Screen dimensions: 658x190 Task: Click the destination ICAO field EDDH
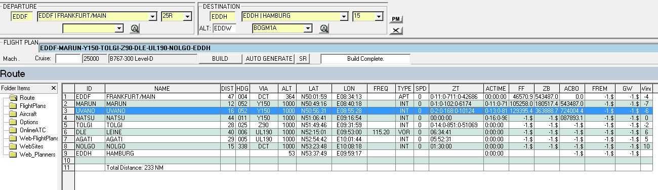222,16
